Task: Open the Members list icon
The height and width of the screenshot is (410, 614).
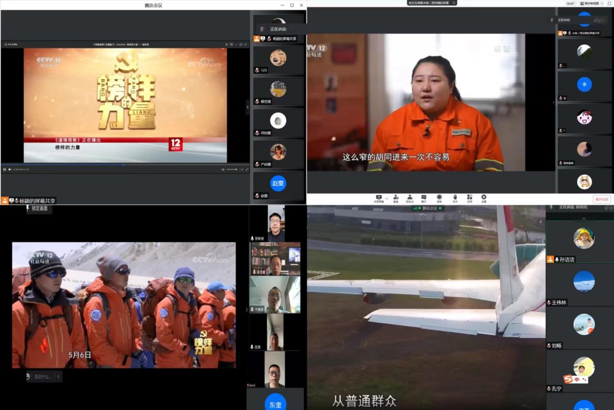Action: click(x=410, y=198)
